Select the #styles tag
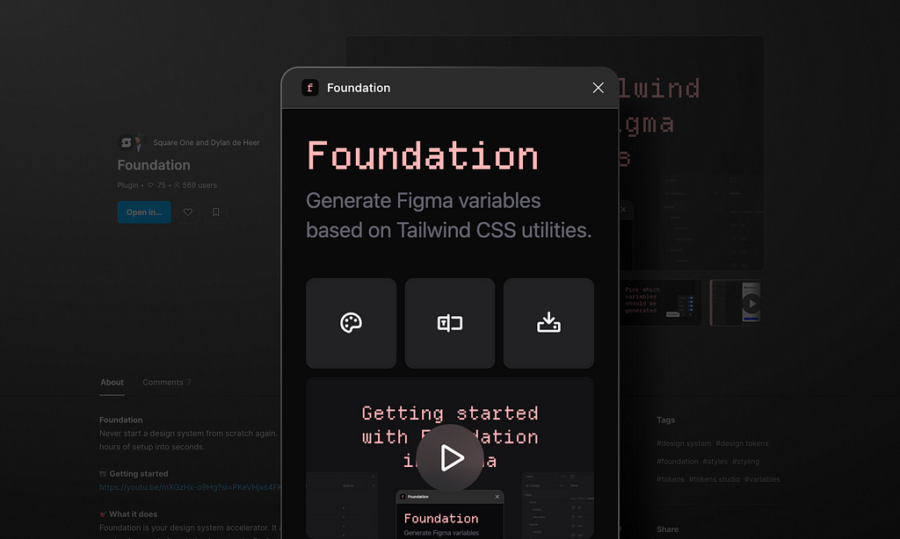Viewport: 900px width, 539px height. [715, 462]
